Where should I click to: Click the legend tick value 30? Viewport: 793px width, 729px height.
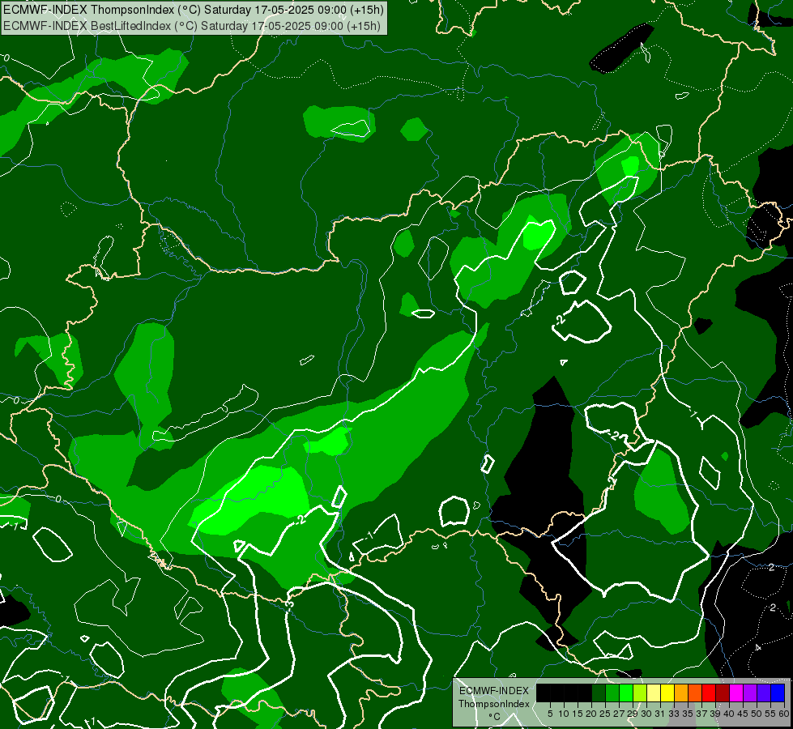(x=646, y=714)
